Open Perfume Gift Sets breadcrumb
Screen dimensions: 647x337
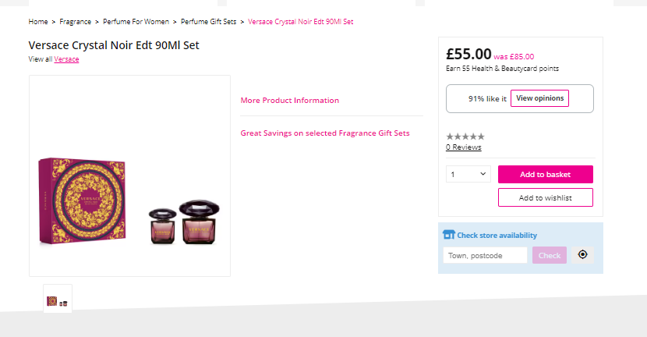[208, 22]
